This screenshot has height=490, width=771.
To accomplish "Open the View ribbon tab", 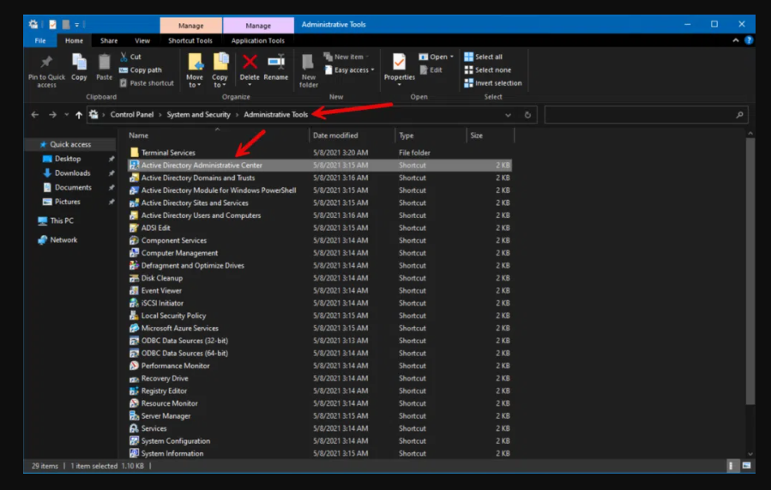I will (x=142, y=40).
